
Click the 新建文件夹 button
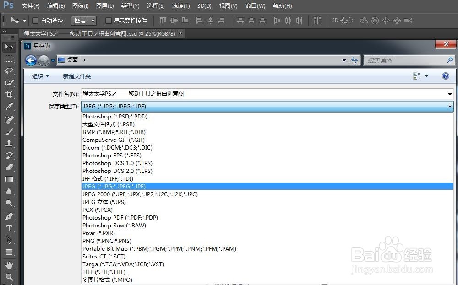point(77,76)
